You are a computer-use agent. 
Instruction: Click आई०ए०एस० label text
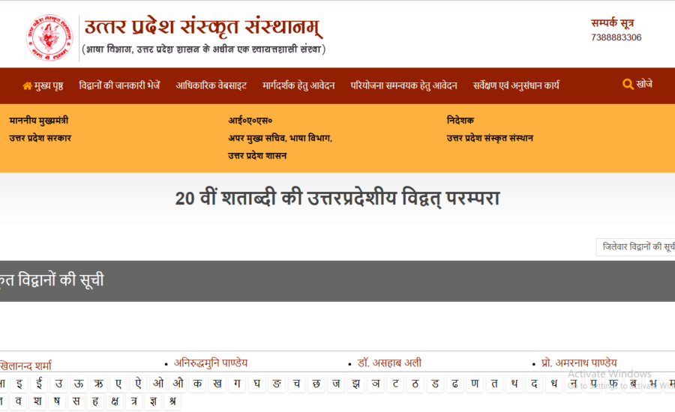[250, 121]
